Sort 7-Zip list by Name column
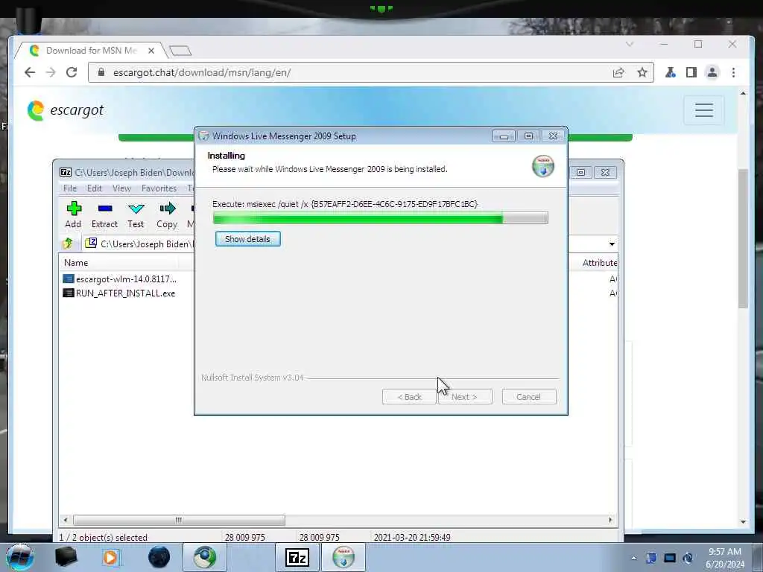Screen dimensions: 763x572 (x=119, y=263)
